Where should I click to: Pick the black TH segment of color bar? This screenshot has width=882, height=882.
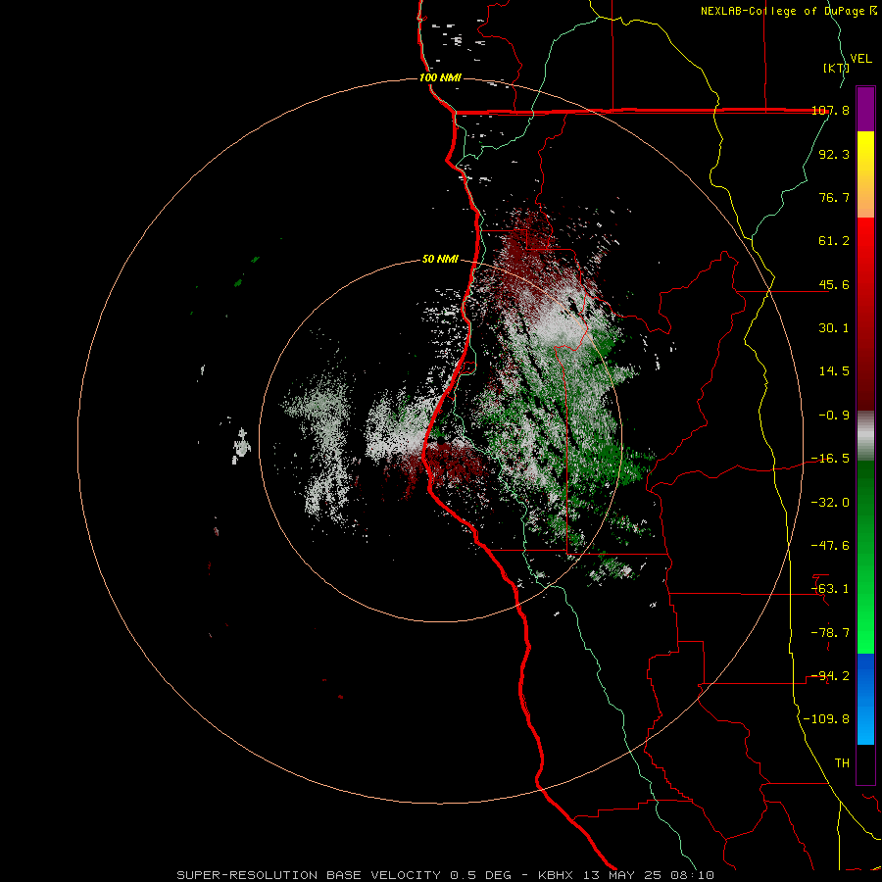pos(865,763)
